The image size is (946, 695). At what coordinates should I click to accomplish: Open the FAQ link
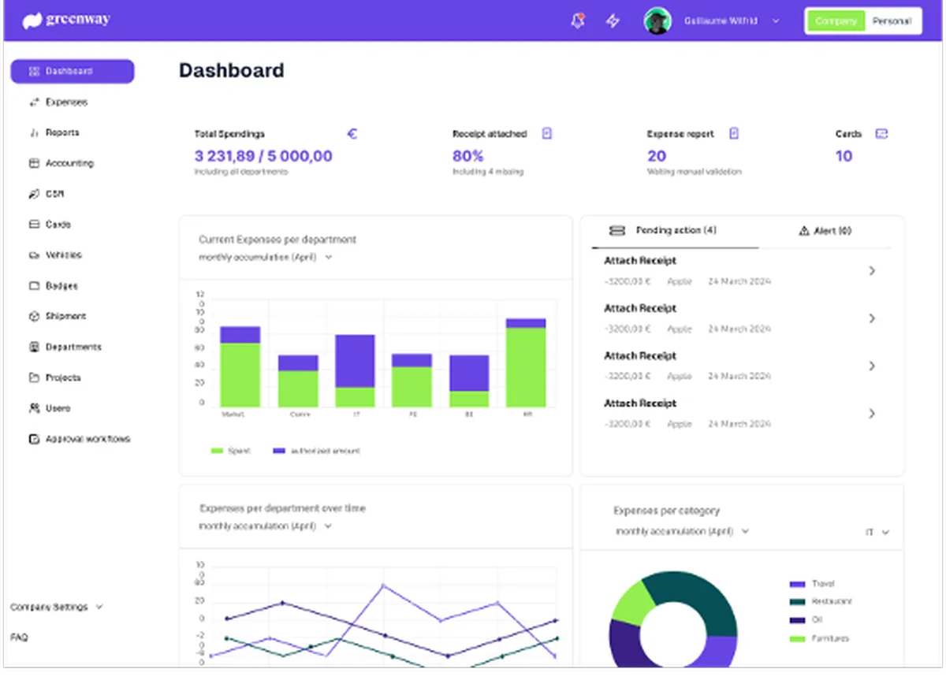click(19, 637)
